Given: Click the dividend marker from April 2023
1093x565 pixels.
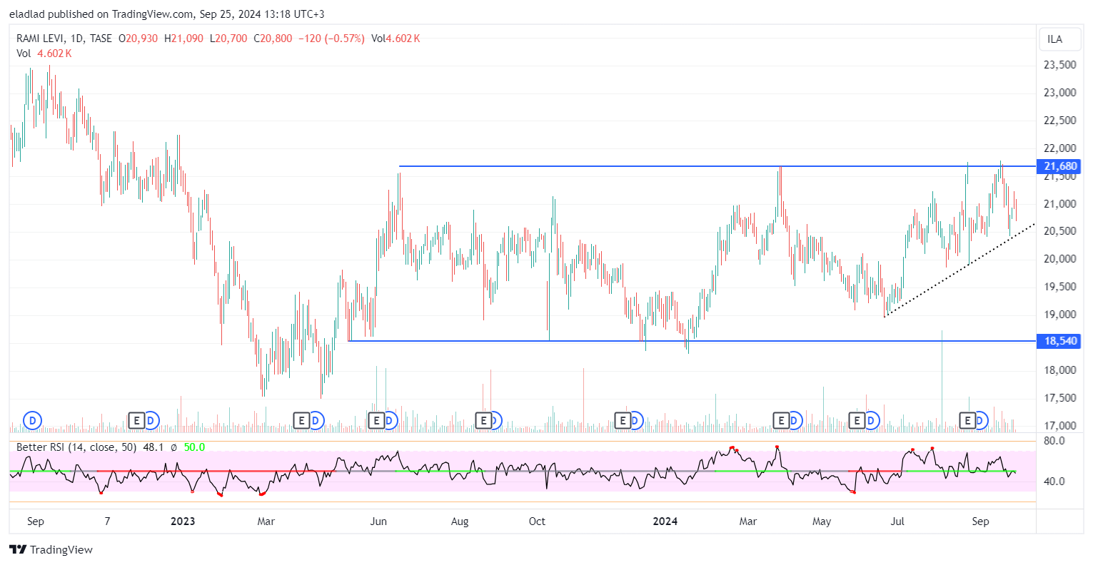Looking at the screenshot, I should tap(316, 421).
